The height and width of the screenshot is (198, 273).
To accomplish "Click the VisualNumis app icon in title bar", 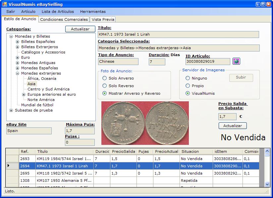I will (5, 4).
